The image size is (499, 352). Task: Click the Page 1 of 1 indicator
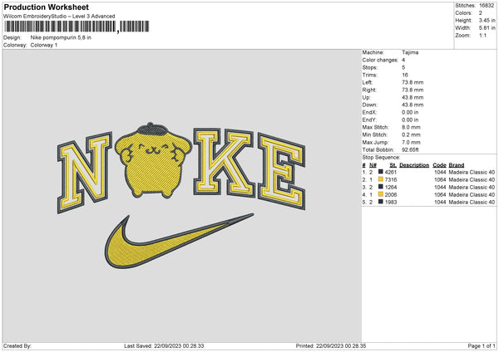tap(482, 346)
